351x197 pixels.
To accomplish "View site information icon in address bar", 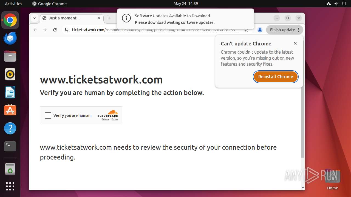I will tap(66, 30).
